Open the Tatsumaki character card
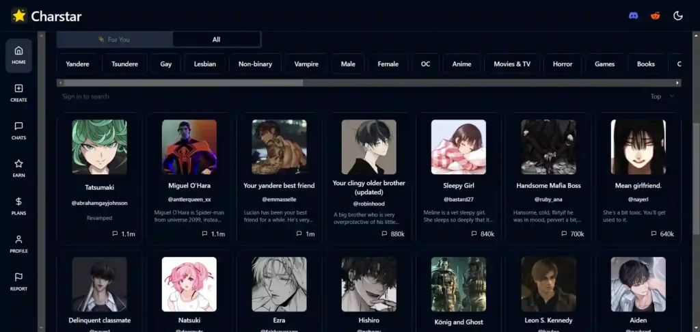Image resolution: width=700 pixels, height=332 pixels. click(99, 178)
